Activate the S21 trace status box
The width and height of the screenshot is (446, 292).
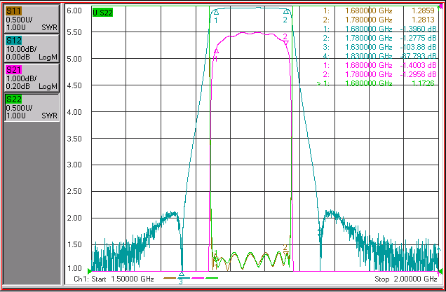(x=32, y=78)
